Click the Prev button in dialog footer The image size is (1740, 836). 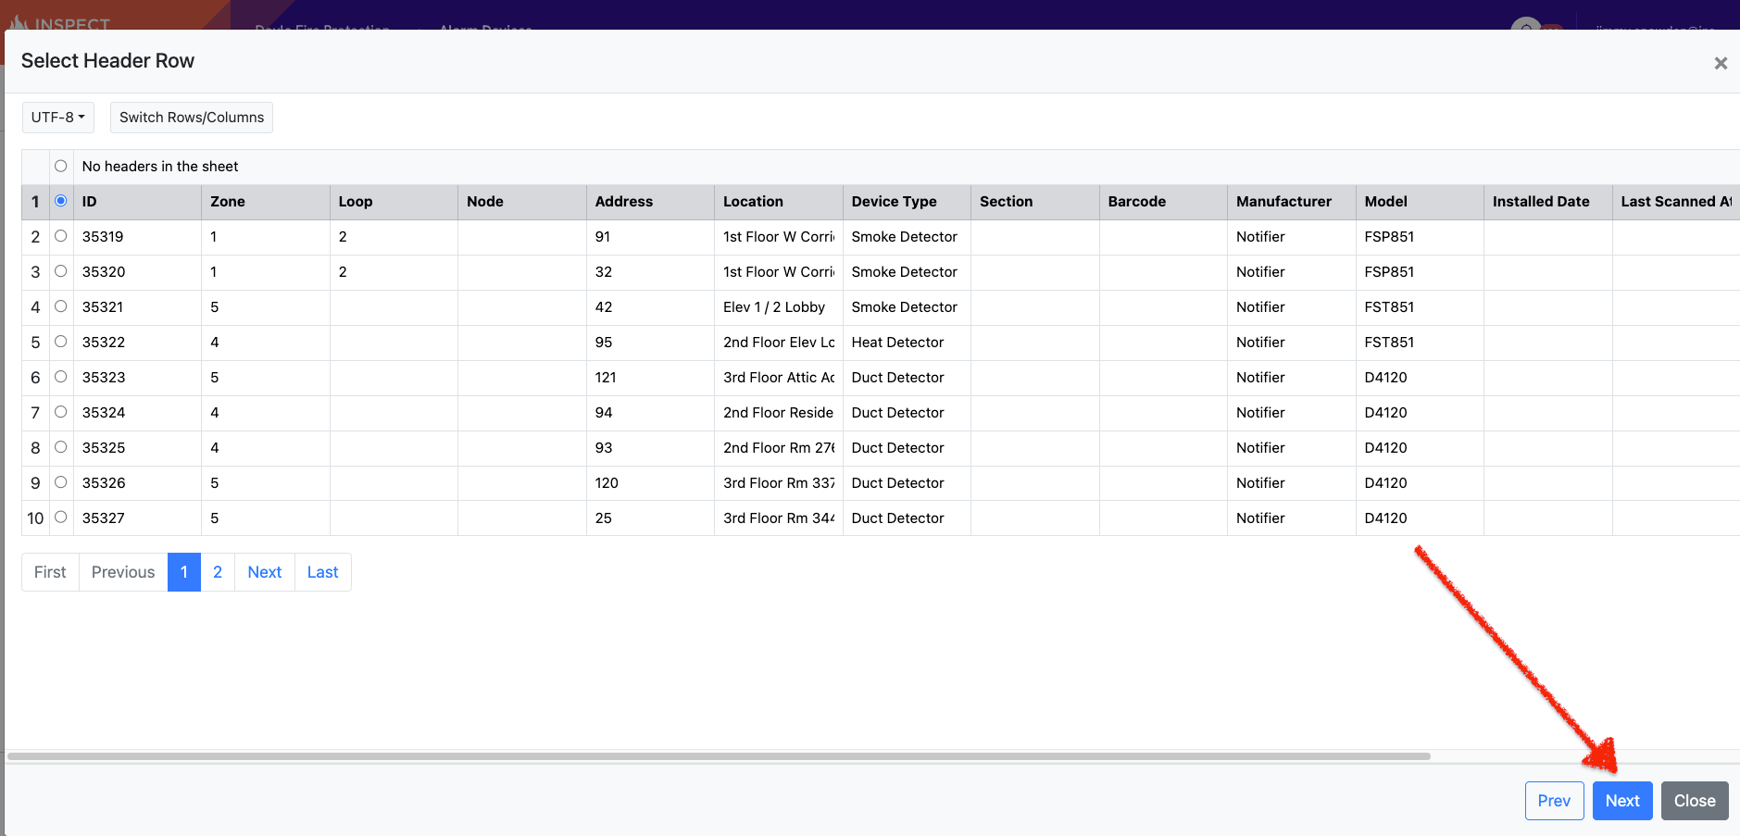click(x=1554, y=801)
